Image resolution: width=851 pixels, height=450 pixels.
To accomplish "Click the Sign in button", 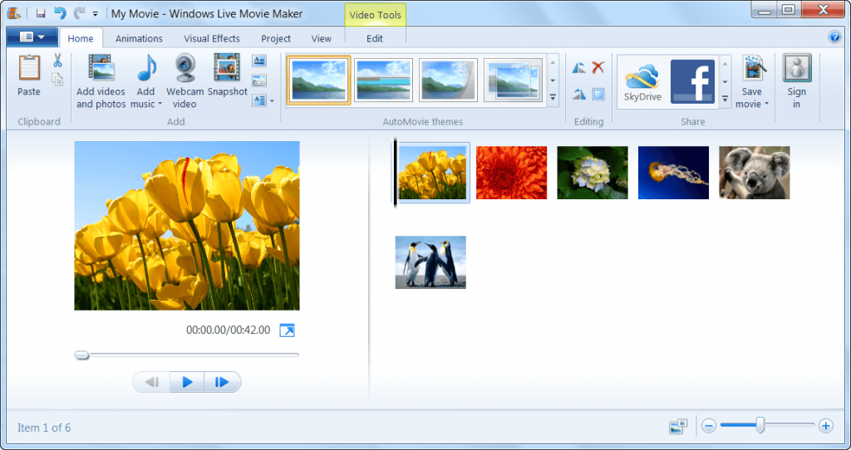I will pyautogui.click(x=797, y=81).
